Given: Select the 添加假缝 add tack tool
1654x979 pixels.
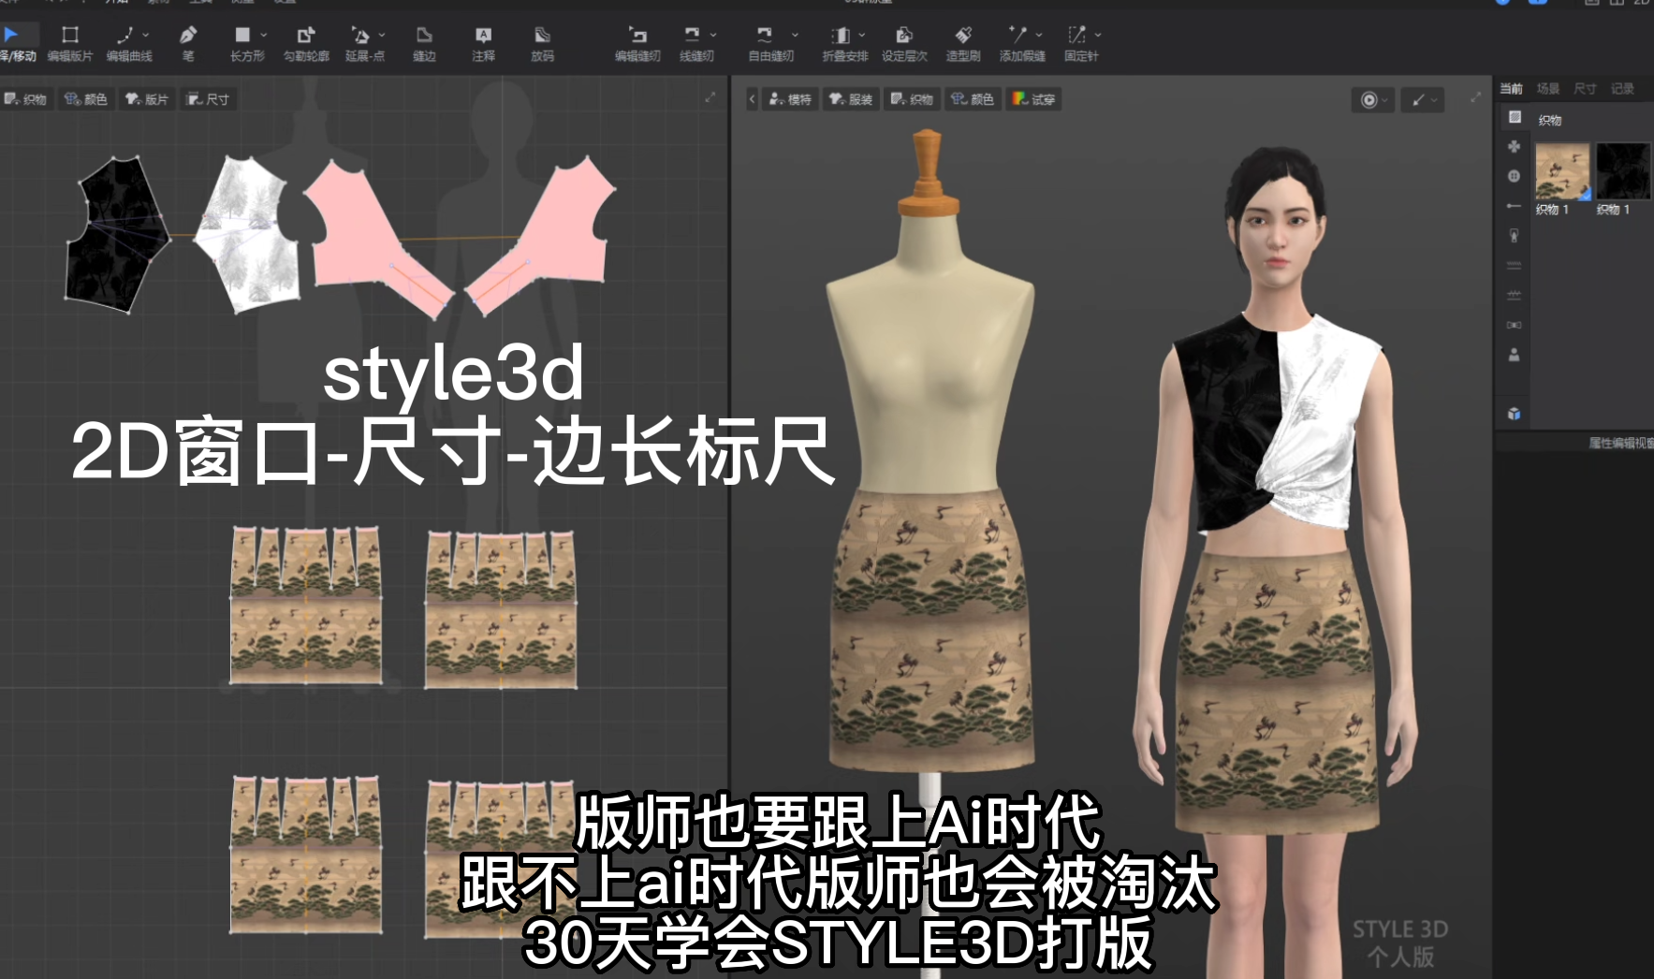Looking at the screenshot, I should pos(1020,43).
